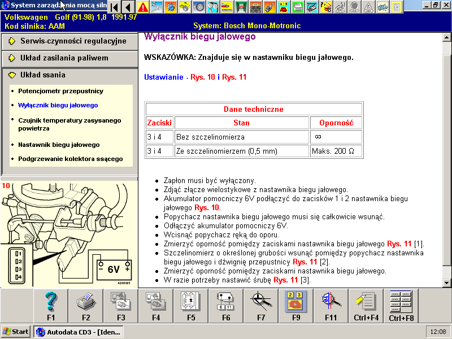The height and width of the screenshot is (339, 452).
Task: Select Potencjometr przepustnicy in the list
Action: (x=60, y=91)
